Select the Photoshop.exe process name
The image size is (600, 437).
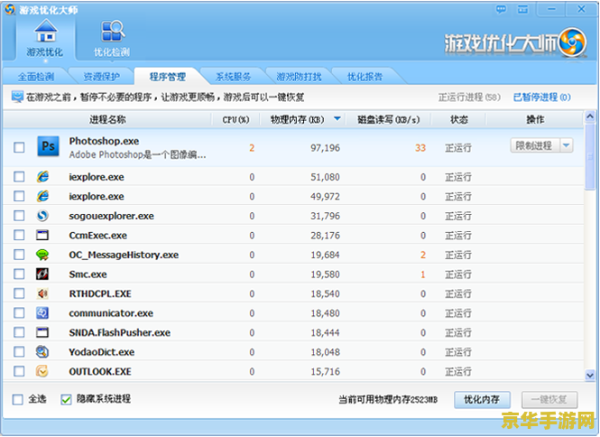[104, 141]
